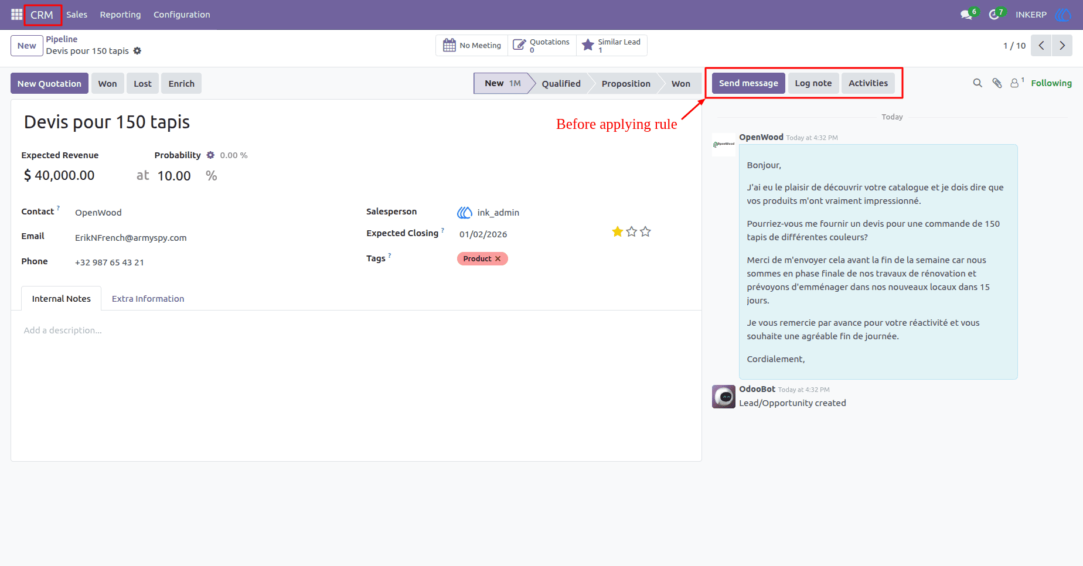Go to the previous record arrow
Viewport: 1083px width, 566px height.
click(1041, 46)
